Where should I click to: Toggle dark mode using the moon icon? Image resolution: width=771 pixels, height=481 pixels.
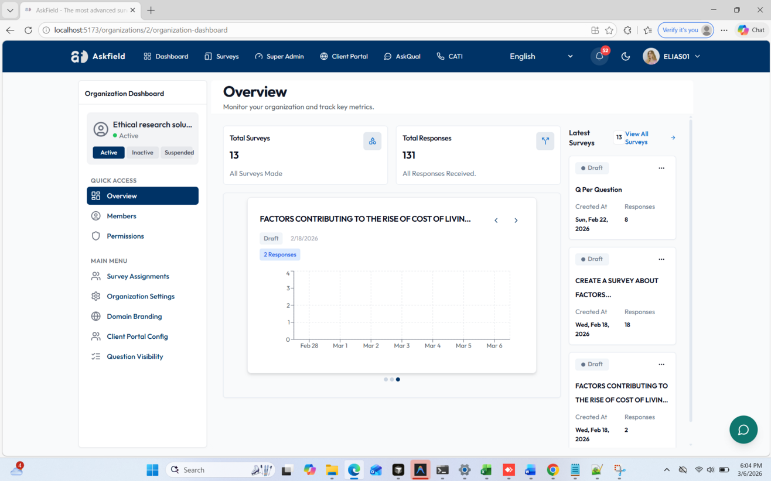(625, 56)
